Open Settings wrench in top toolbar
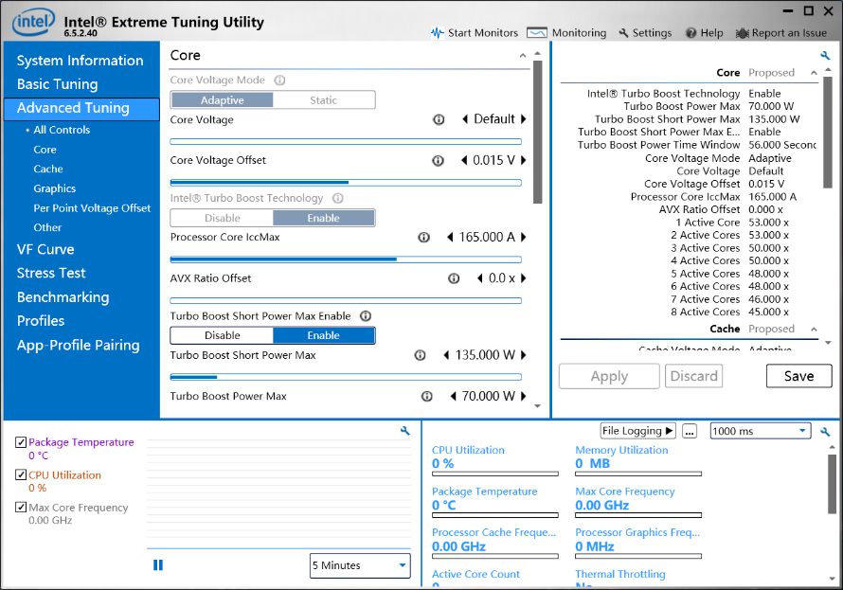 click(623, 33)
